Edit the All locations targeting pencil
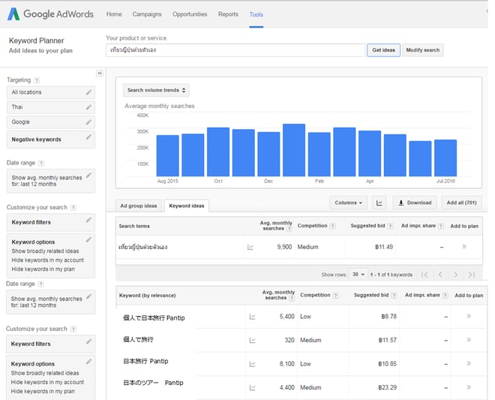The image size is (495, 400). pyautogui.click(x=88, y=92)
